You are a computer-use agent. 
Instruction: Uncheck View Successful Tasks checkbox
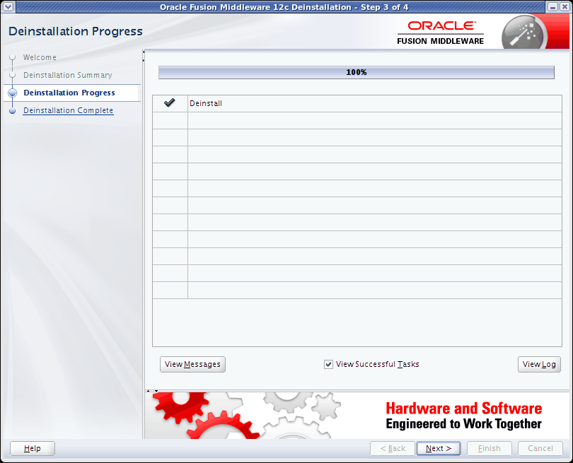pyautogui.click(x=328, y=364)
